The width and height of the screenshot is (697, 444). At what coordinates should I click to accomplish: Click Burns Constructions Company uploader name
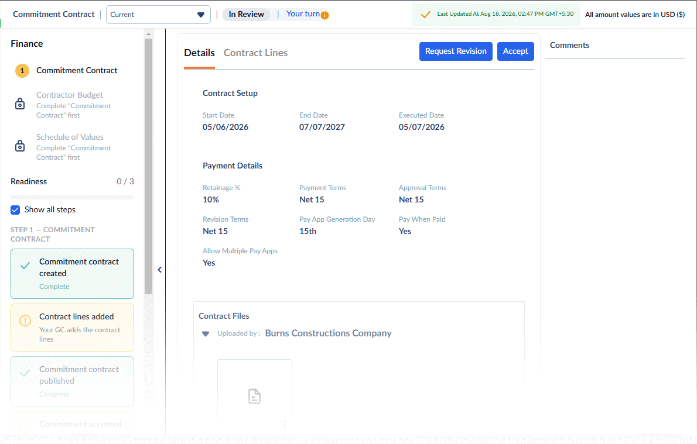click(328, 333)
